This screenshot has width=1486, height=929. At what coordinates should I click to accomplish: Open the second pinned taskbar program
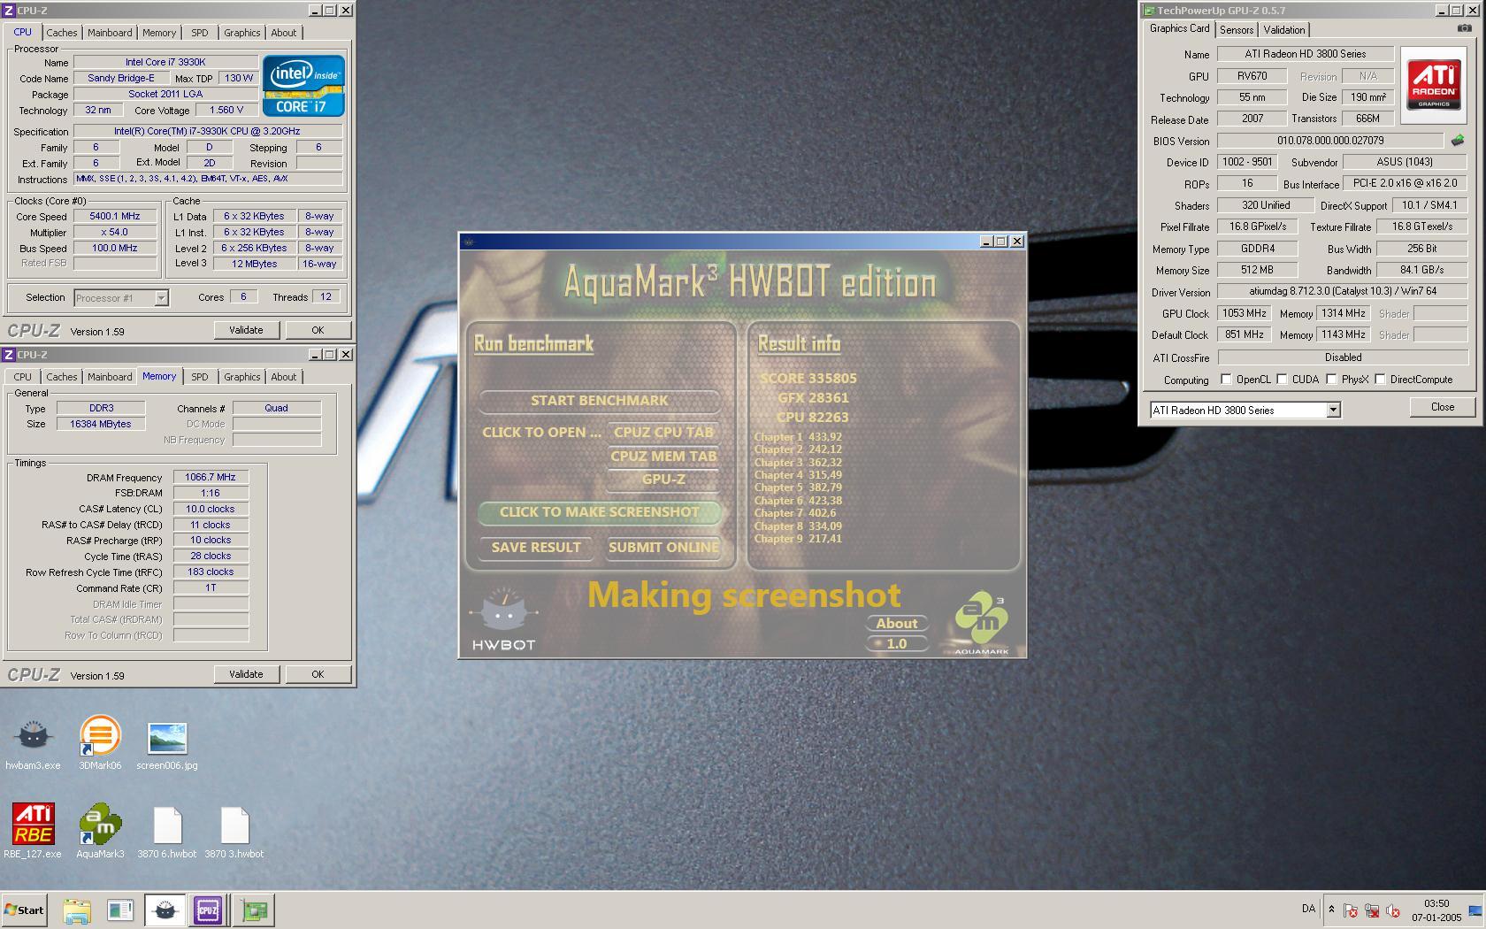(119, 910)
